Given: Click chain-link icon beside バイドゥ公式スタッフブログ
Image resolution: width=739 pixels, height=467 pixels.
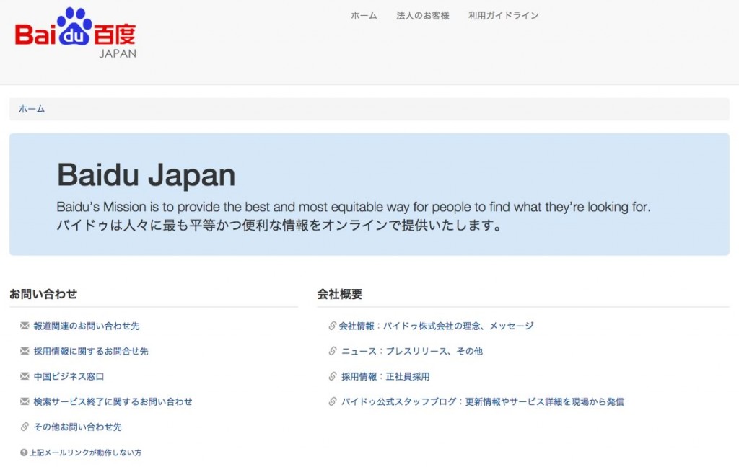Looking at the screenshot, I should click(332, 401).
